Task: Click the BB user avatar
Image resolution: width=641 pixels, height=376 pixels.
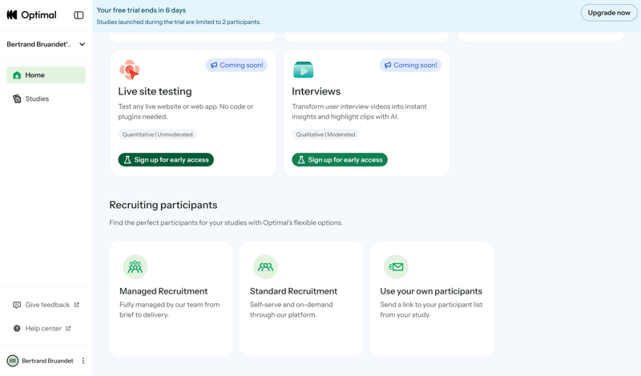Action: [x=13, y=361]
